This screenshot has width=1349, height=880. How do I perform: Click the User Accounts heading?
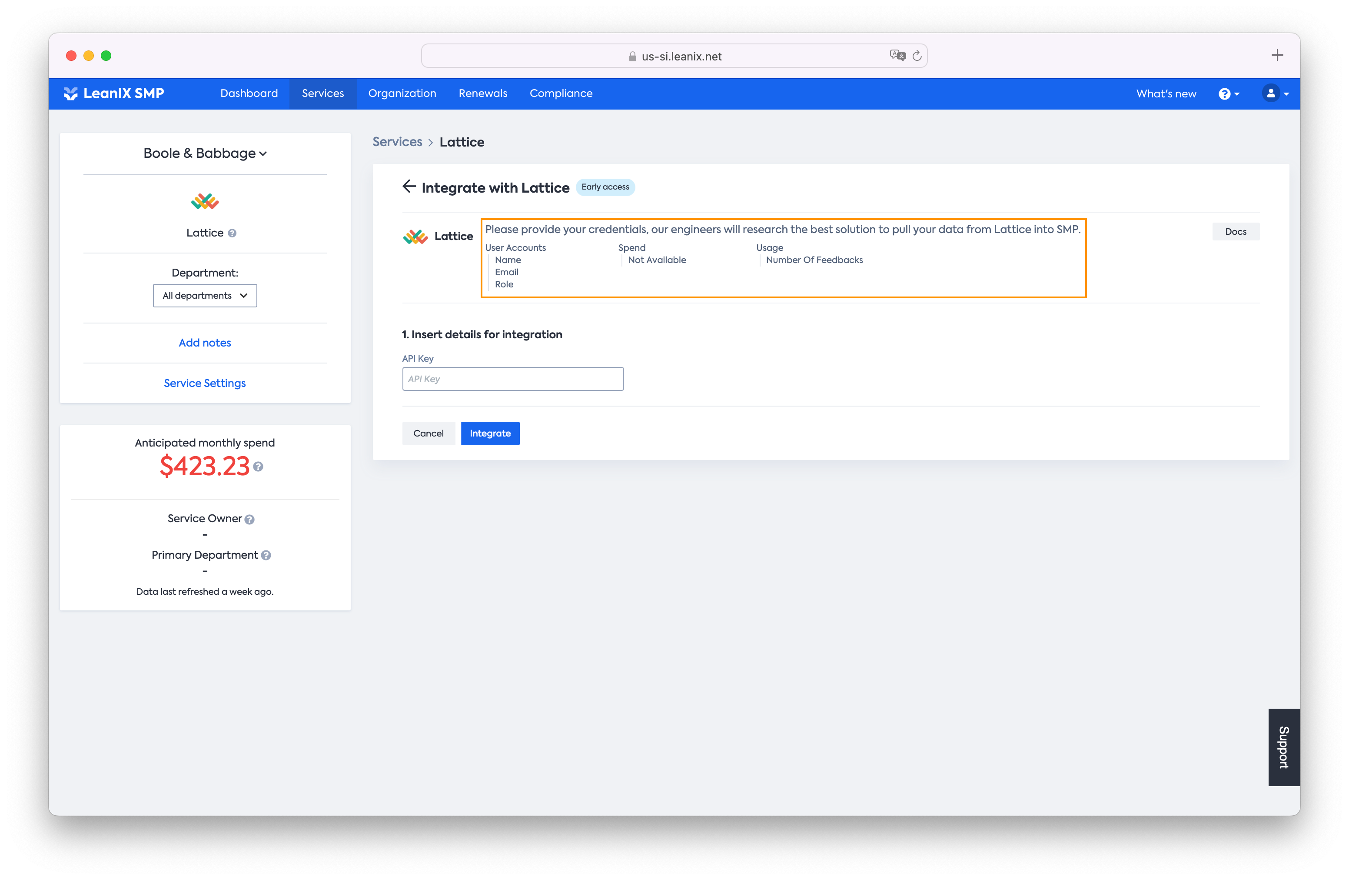pos(515,248)
